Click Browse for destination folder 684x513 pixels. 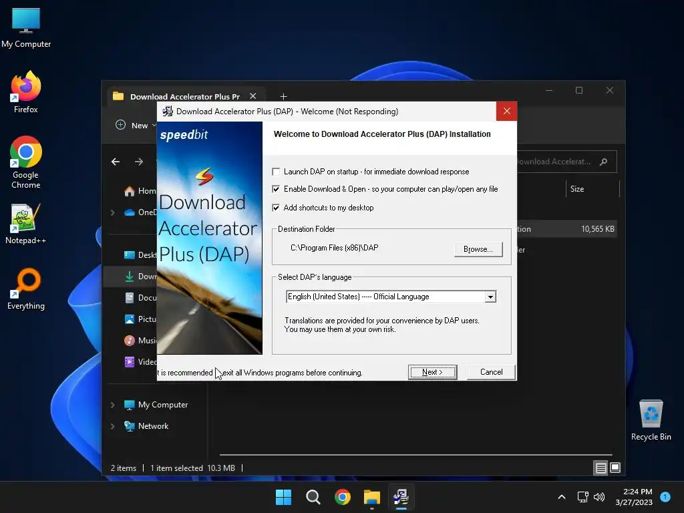click(x=478, y=249)
